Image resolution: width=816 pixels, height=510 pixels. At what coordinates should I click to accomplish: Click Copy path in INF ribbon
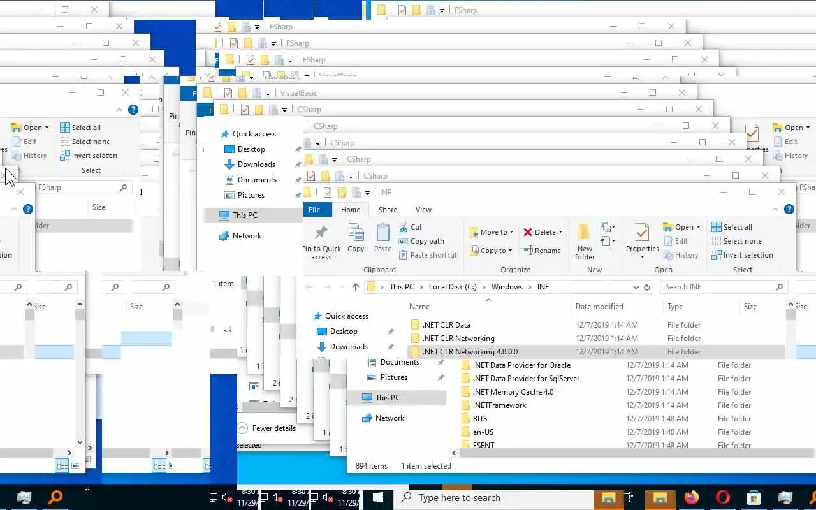[x=421, y=241]
